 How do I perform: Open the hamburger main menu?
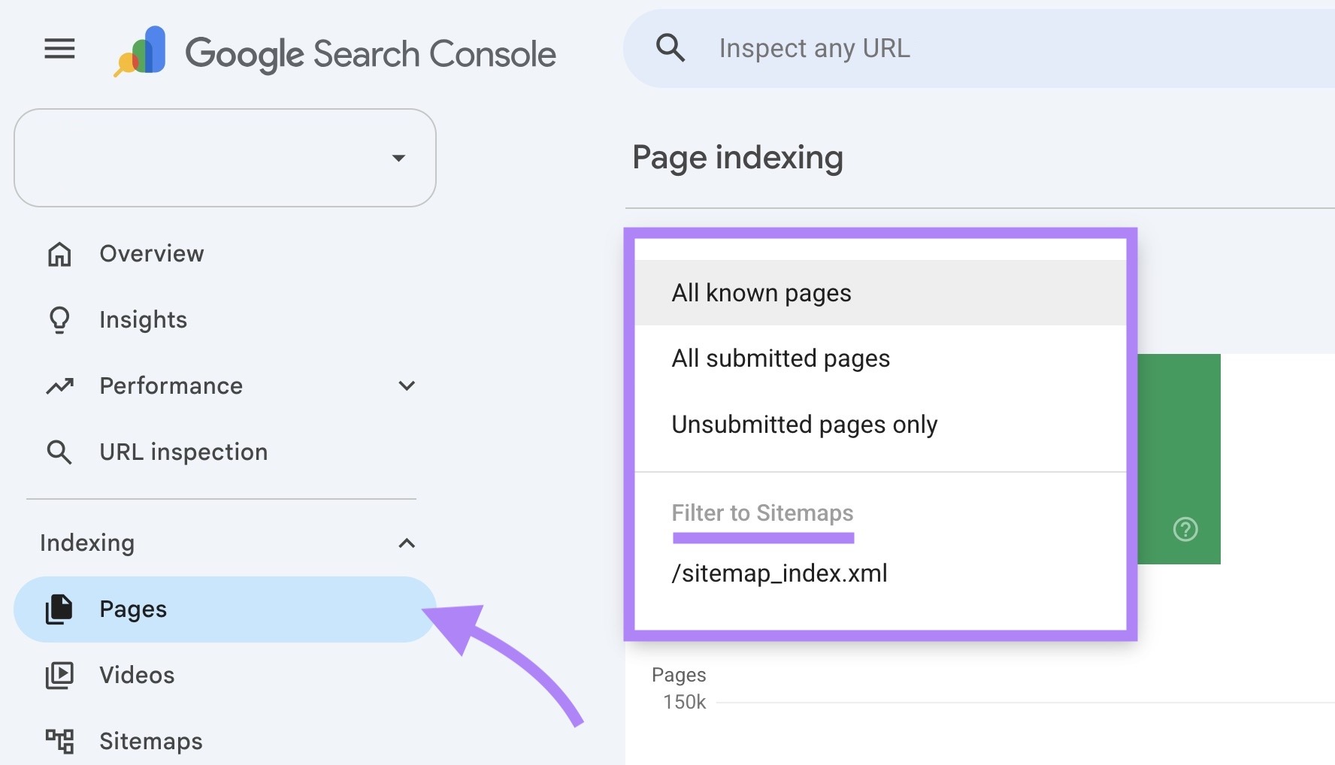coord(59,49)
